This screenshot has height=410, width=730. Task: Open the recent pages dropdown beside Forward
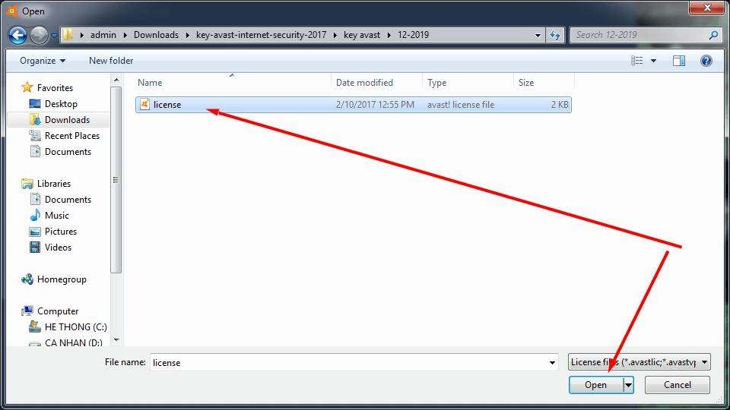coord(54,35)
